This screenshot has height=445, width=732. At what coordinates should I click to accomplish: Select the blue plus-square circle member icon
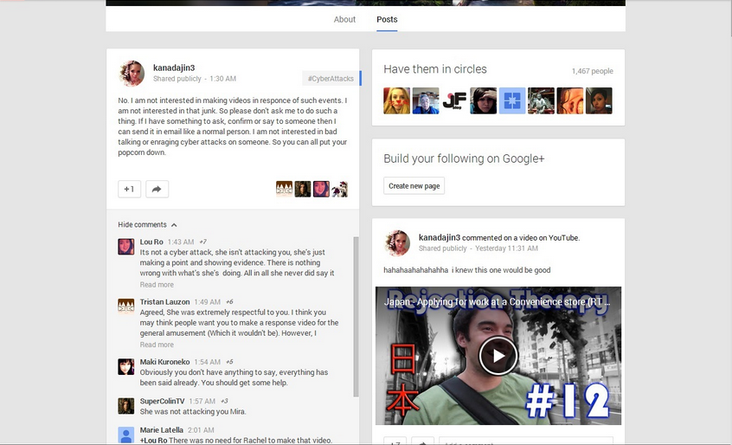(512, 101)
